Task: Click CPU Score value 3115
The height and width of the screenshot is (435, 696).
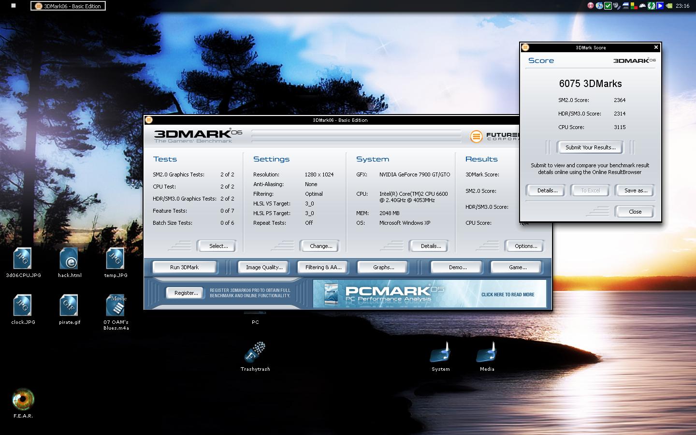Action: (x=619, y=127)
